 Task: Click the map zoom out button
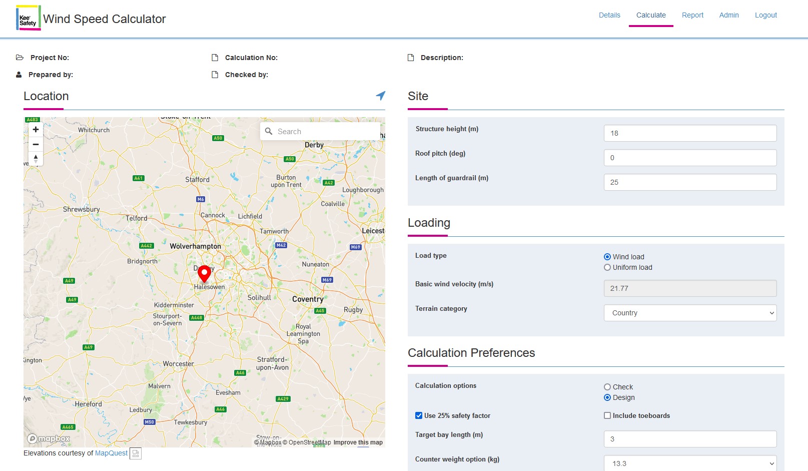(x=36, y=144)
